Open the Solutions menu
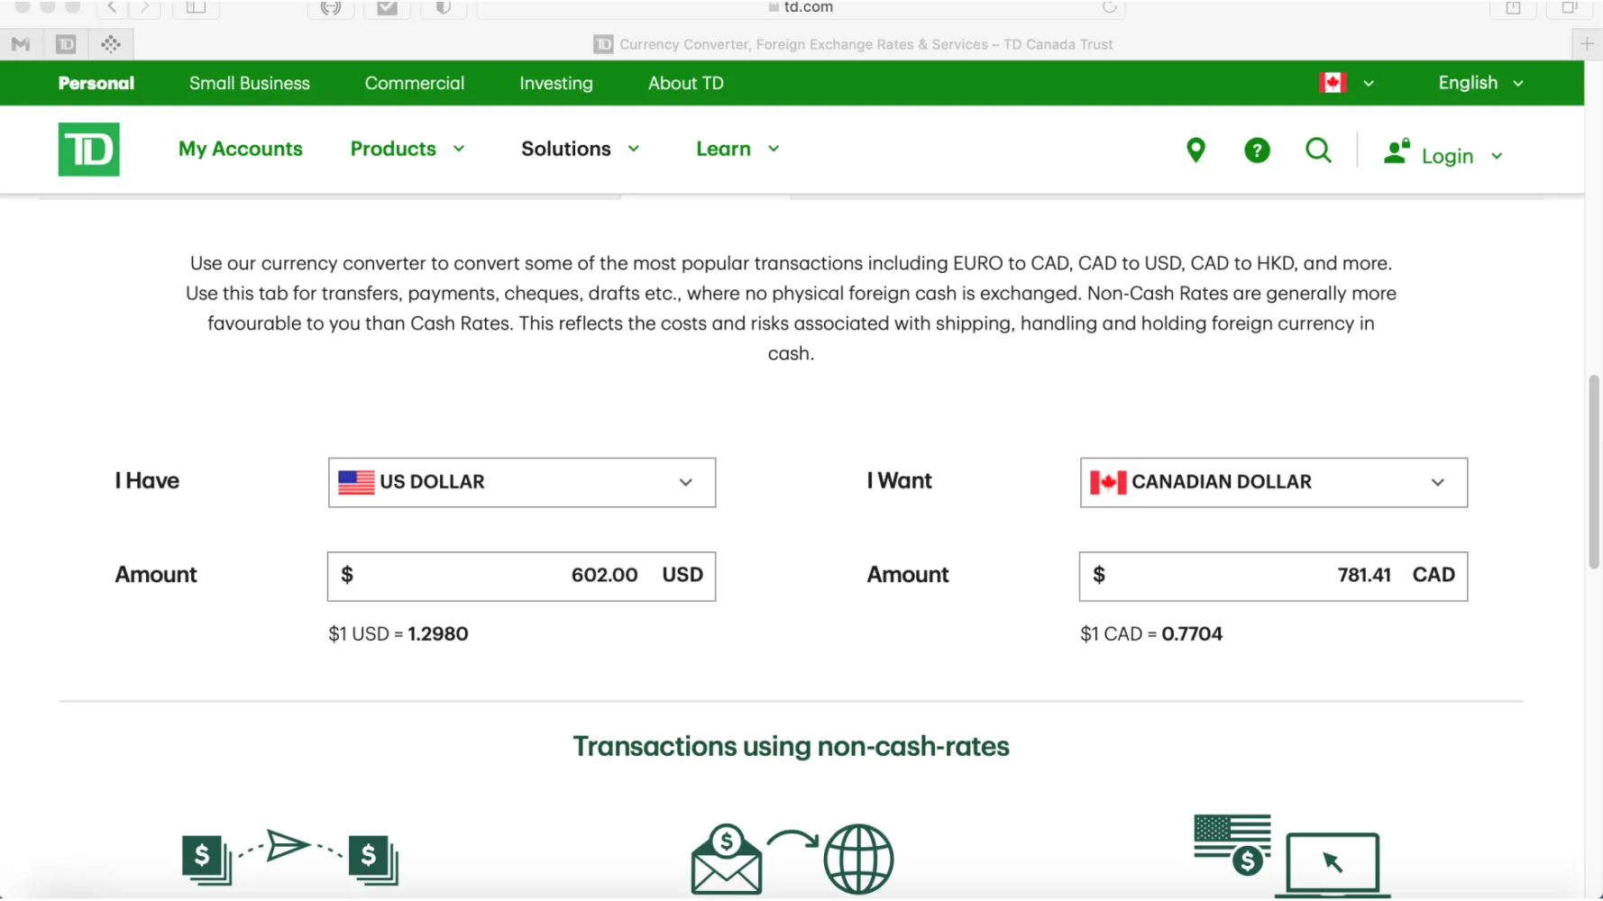The height and width of the screenshot is (901, 1603). click(580, 149)
